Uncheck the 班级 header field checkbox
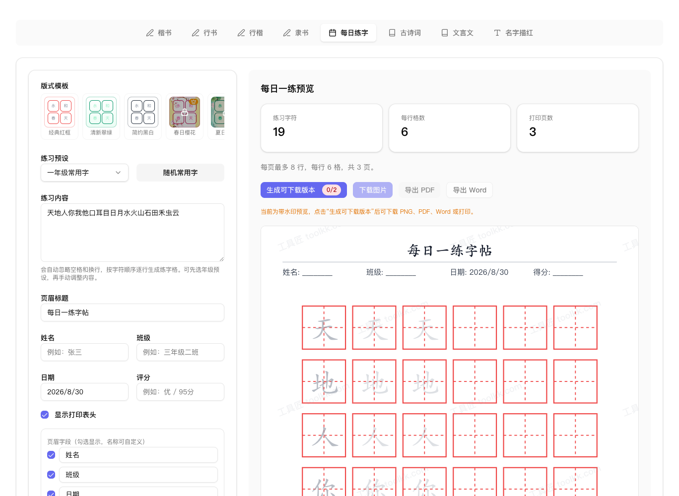Viewport: 679px width, 496px height. (51, 475)
